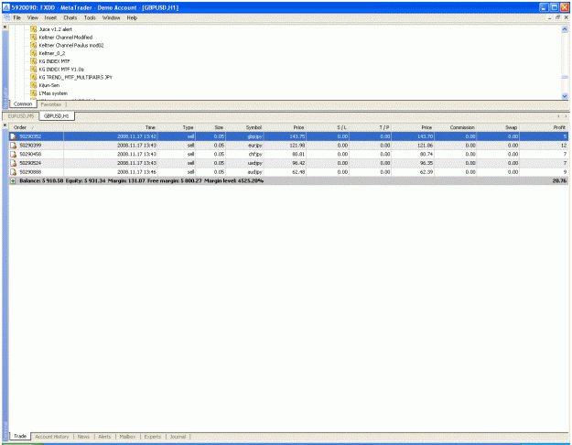Close the Navigator panel
This screenshot has width=572, height=445.
(5, 27)
